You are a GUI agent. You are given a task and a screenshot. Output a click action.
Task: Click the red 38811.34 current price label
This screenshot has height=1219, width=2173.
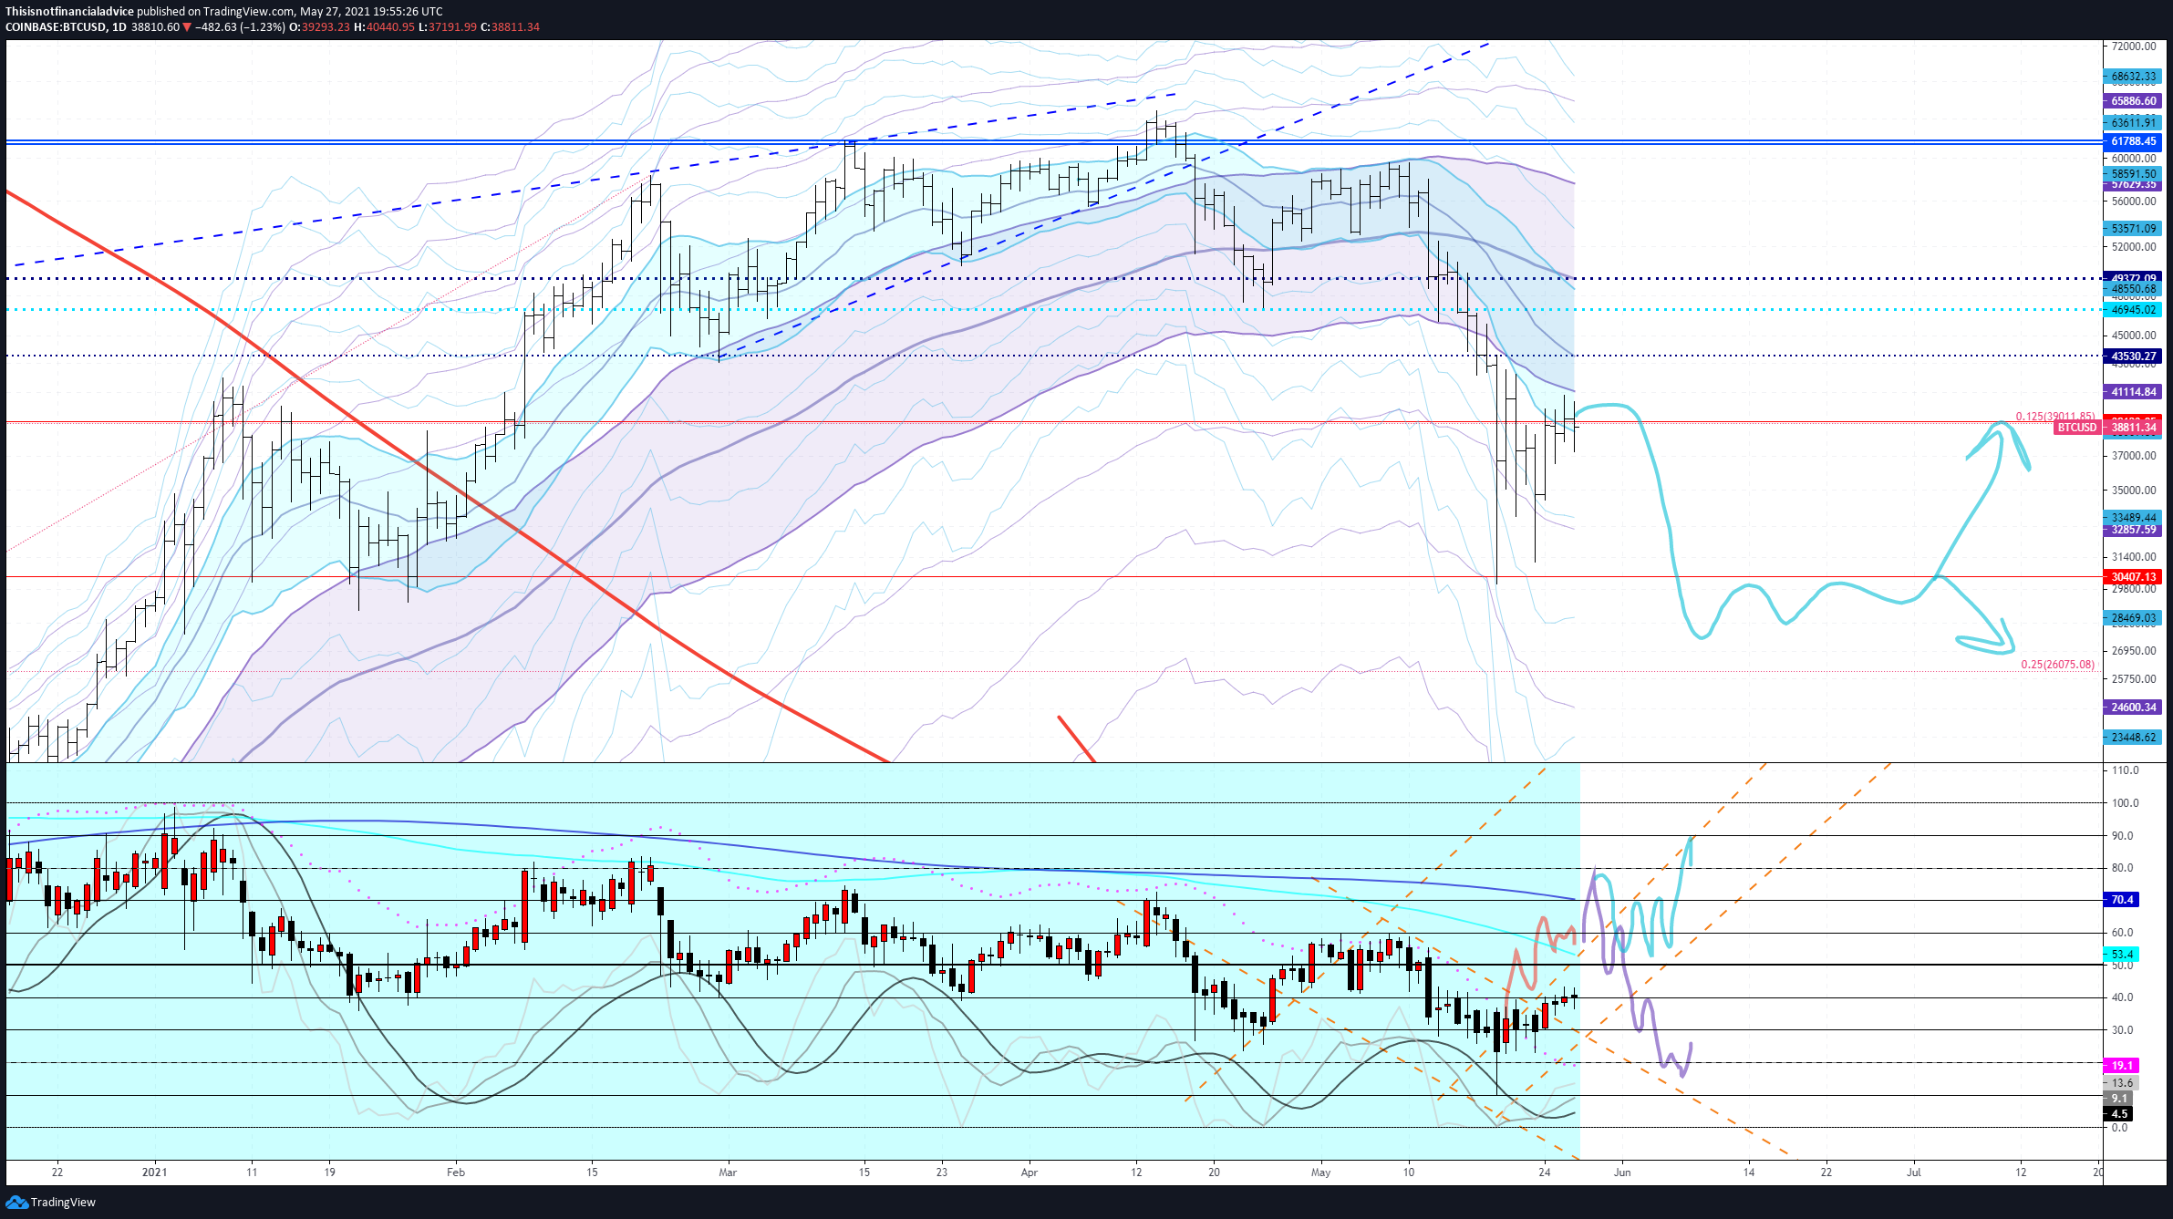(x=2133, y=428)
